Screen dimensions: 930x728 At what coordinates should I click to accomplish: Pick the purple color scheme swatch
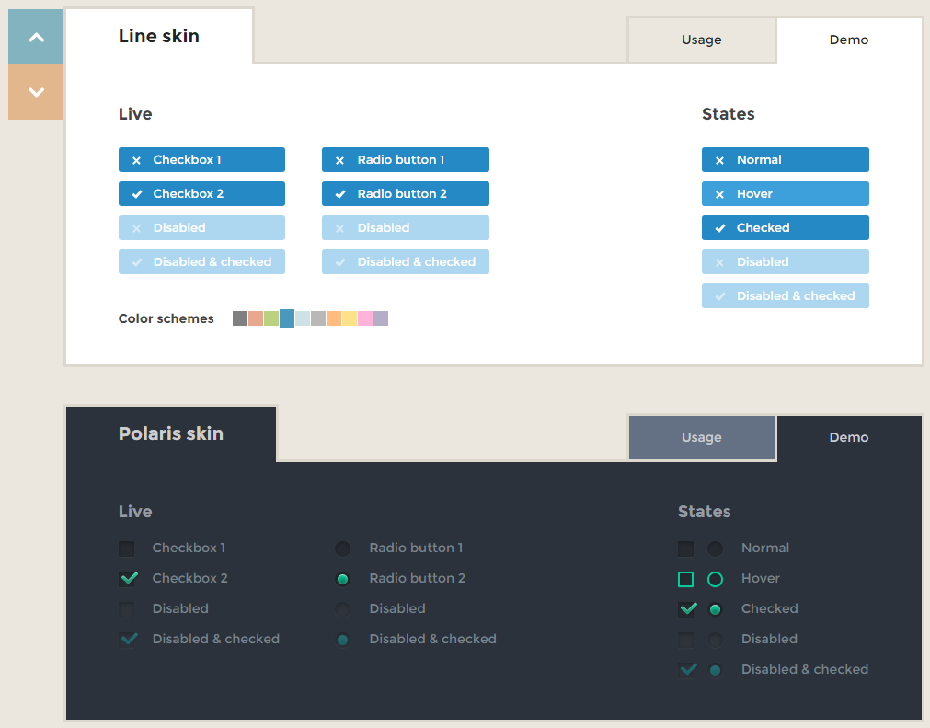click(x=381, y=318)
